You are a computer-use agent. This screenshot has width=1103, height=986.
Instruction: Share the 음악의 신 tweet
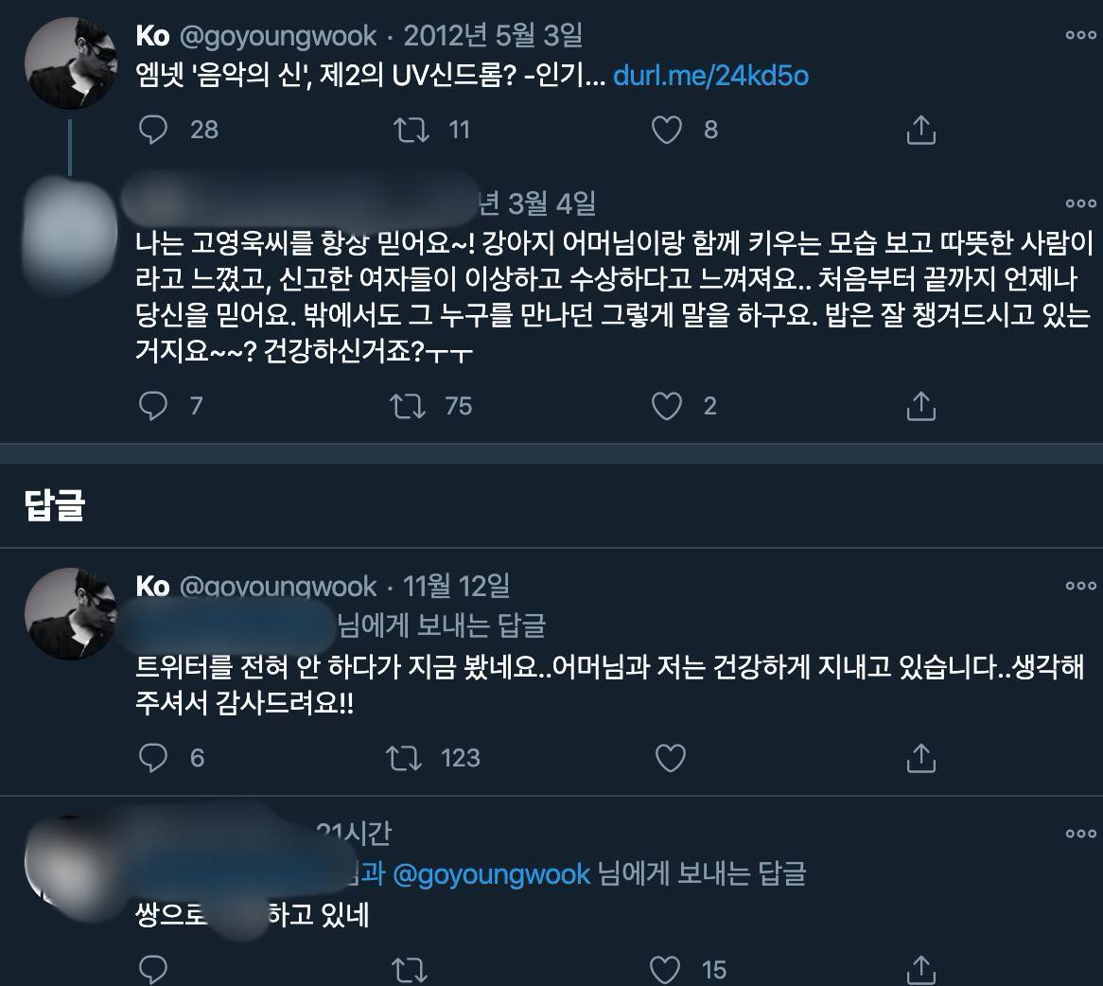[x=920, y=130]
